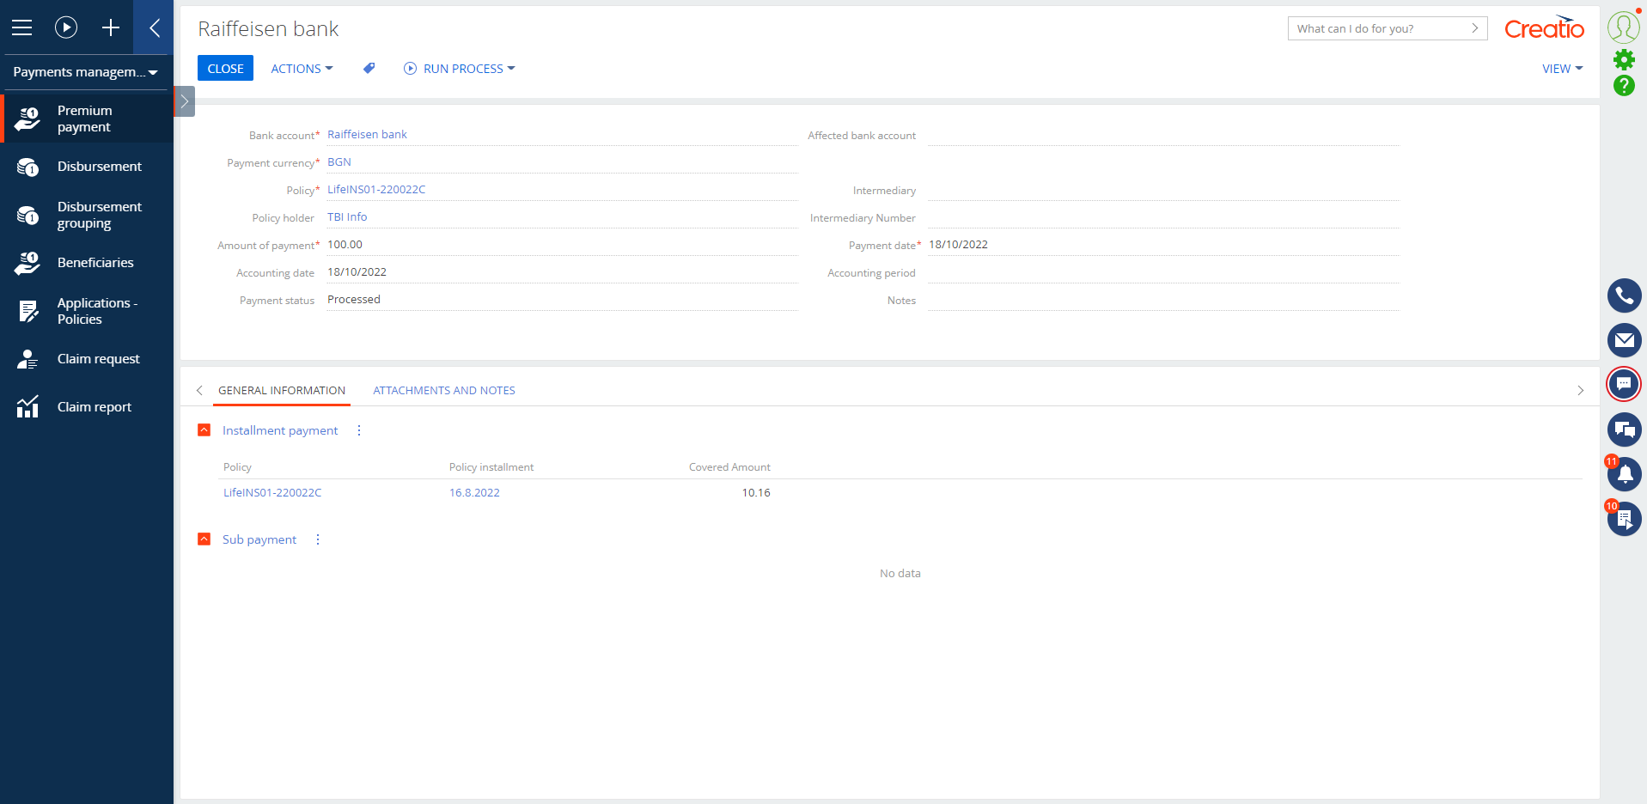Click the Amount of payment field
Image resolution: width=1647 pixels, height=804 pixels.
pos(562,245)
